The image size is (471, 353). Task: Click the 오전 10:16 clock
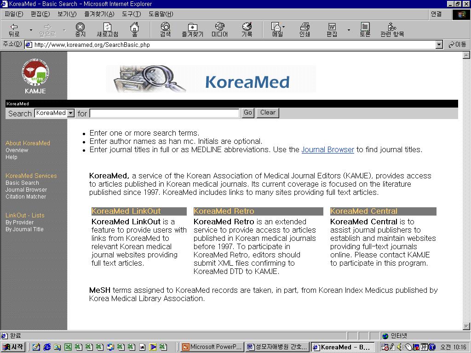[453, 347]
